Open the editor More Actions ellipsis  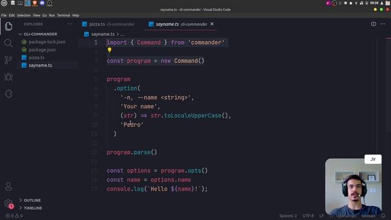click(383, 24)
